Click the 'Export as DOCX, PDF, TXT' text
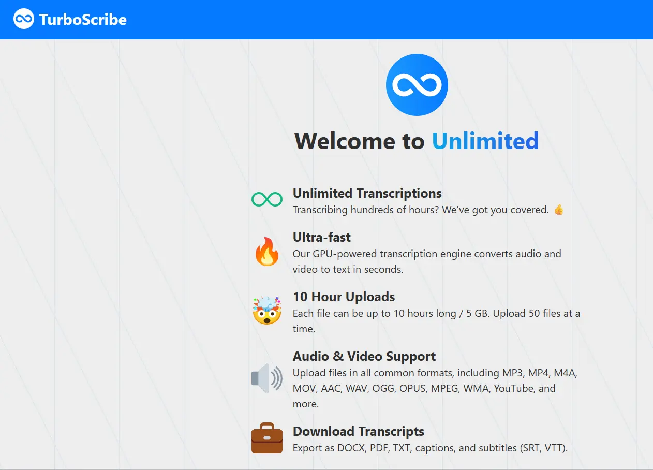Image resolution: width=653 pixels, height=470 pixels. click(431, 448)
